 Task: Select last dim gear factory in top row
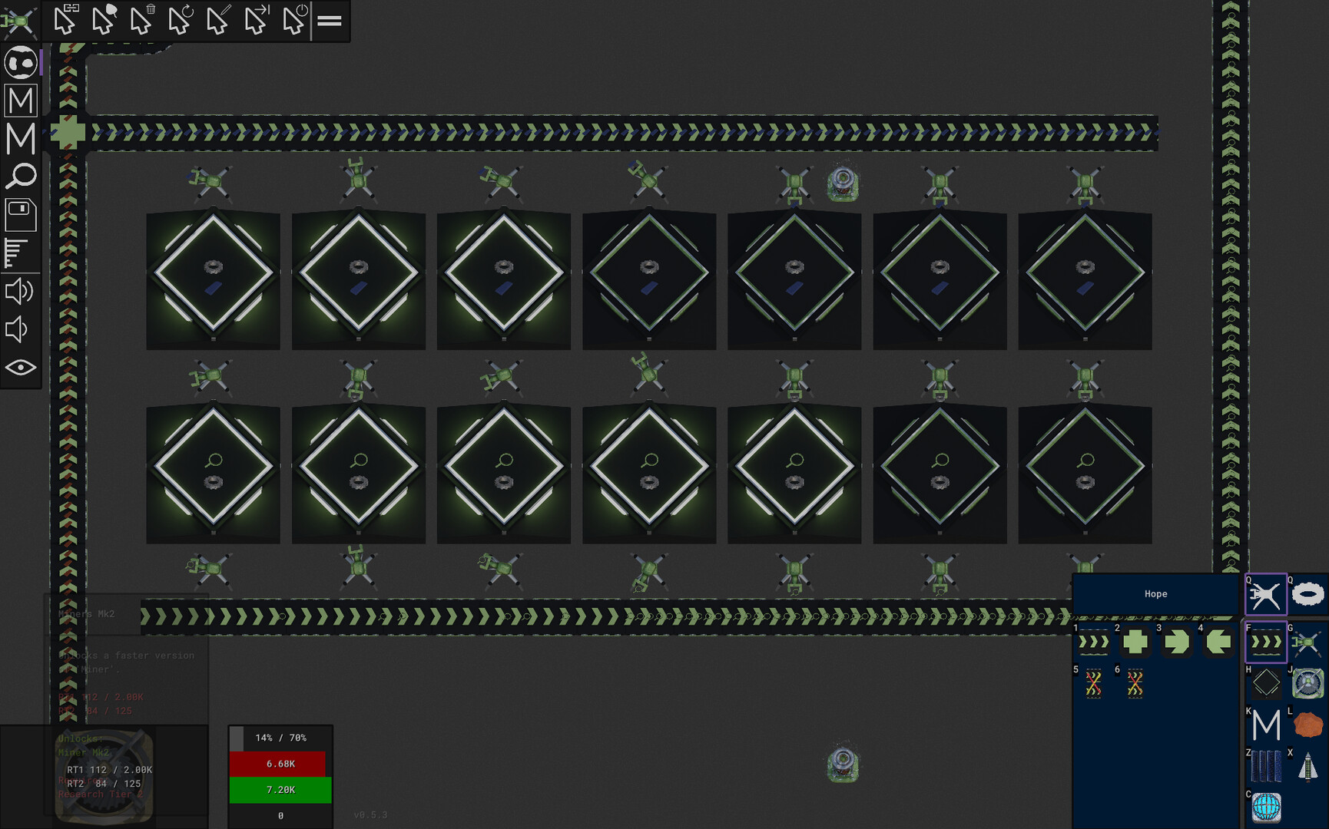pyautogui.click(x=1085, y=279)
